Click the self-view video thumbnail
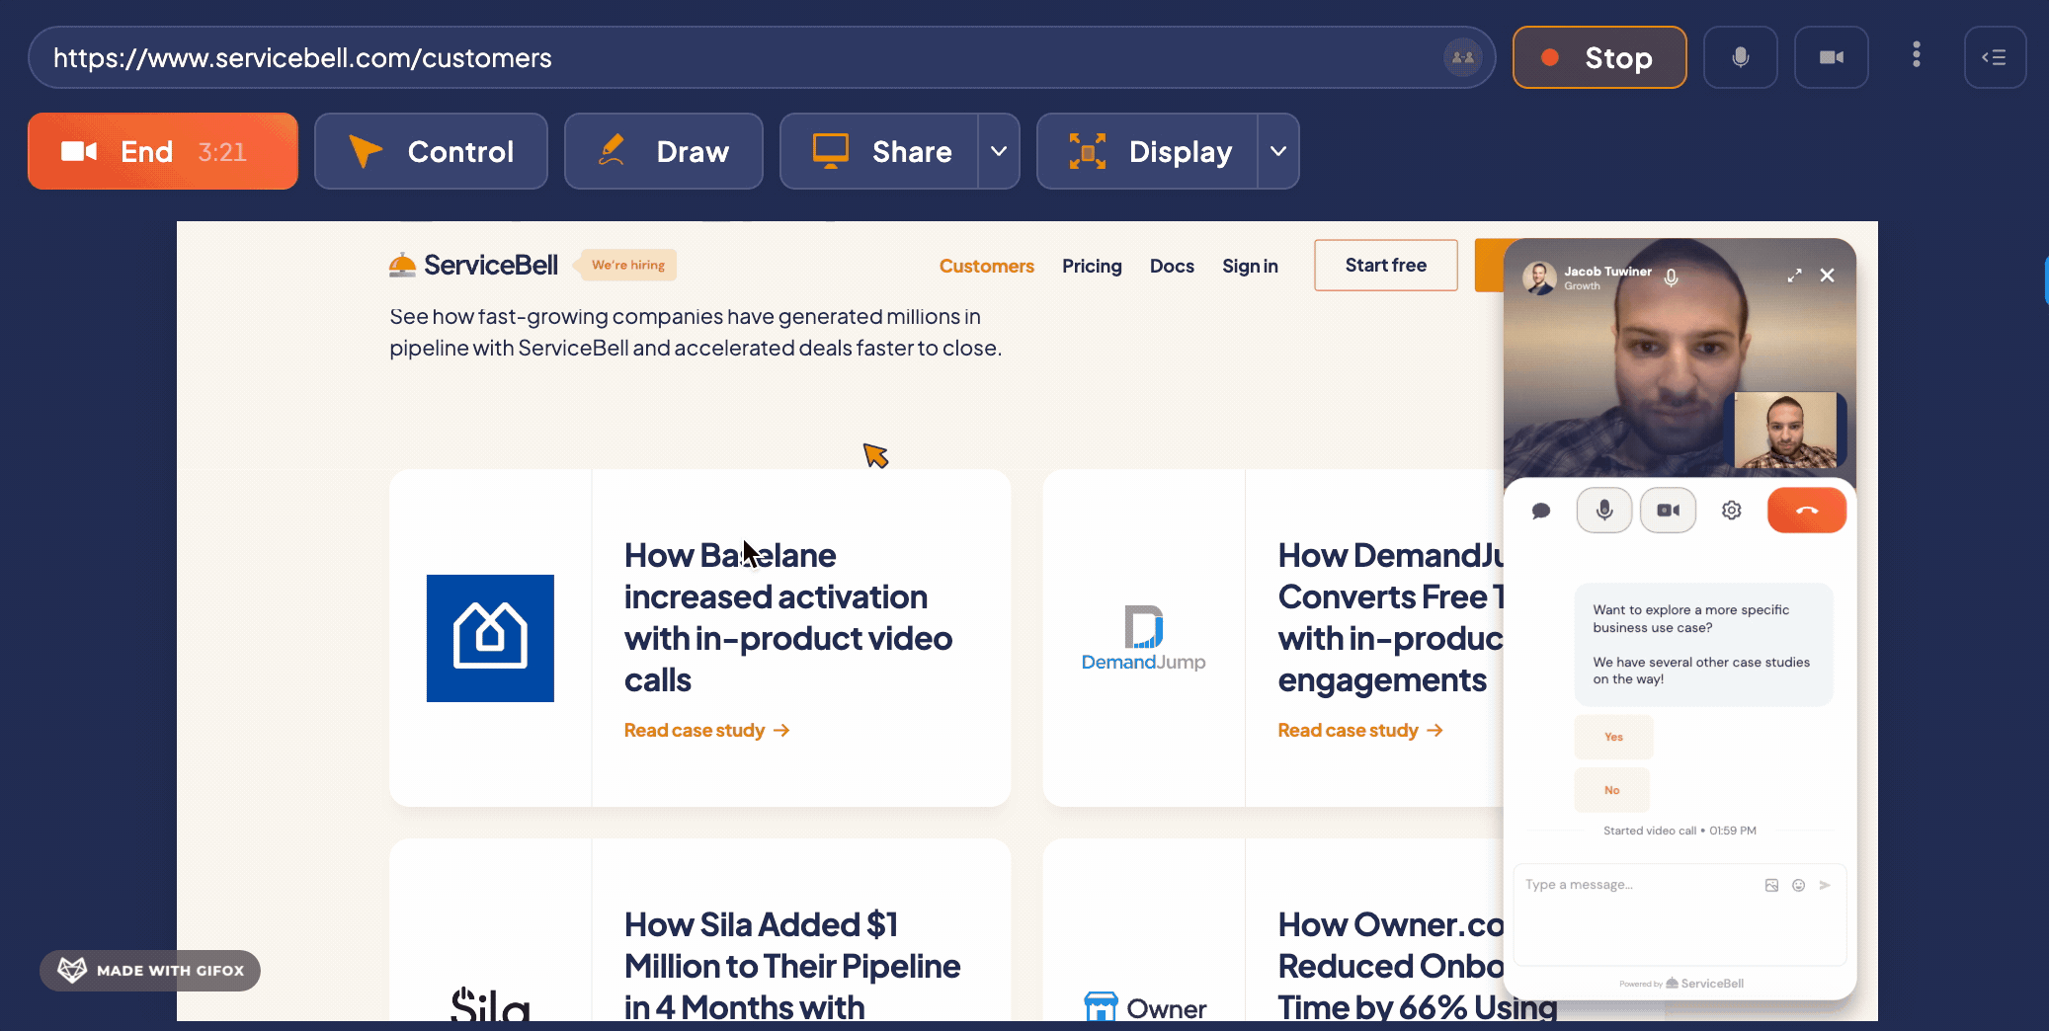The width and height of the screenshot is (2049, 1031). pyautogui.click(x=1785, y=430)
